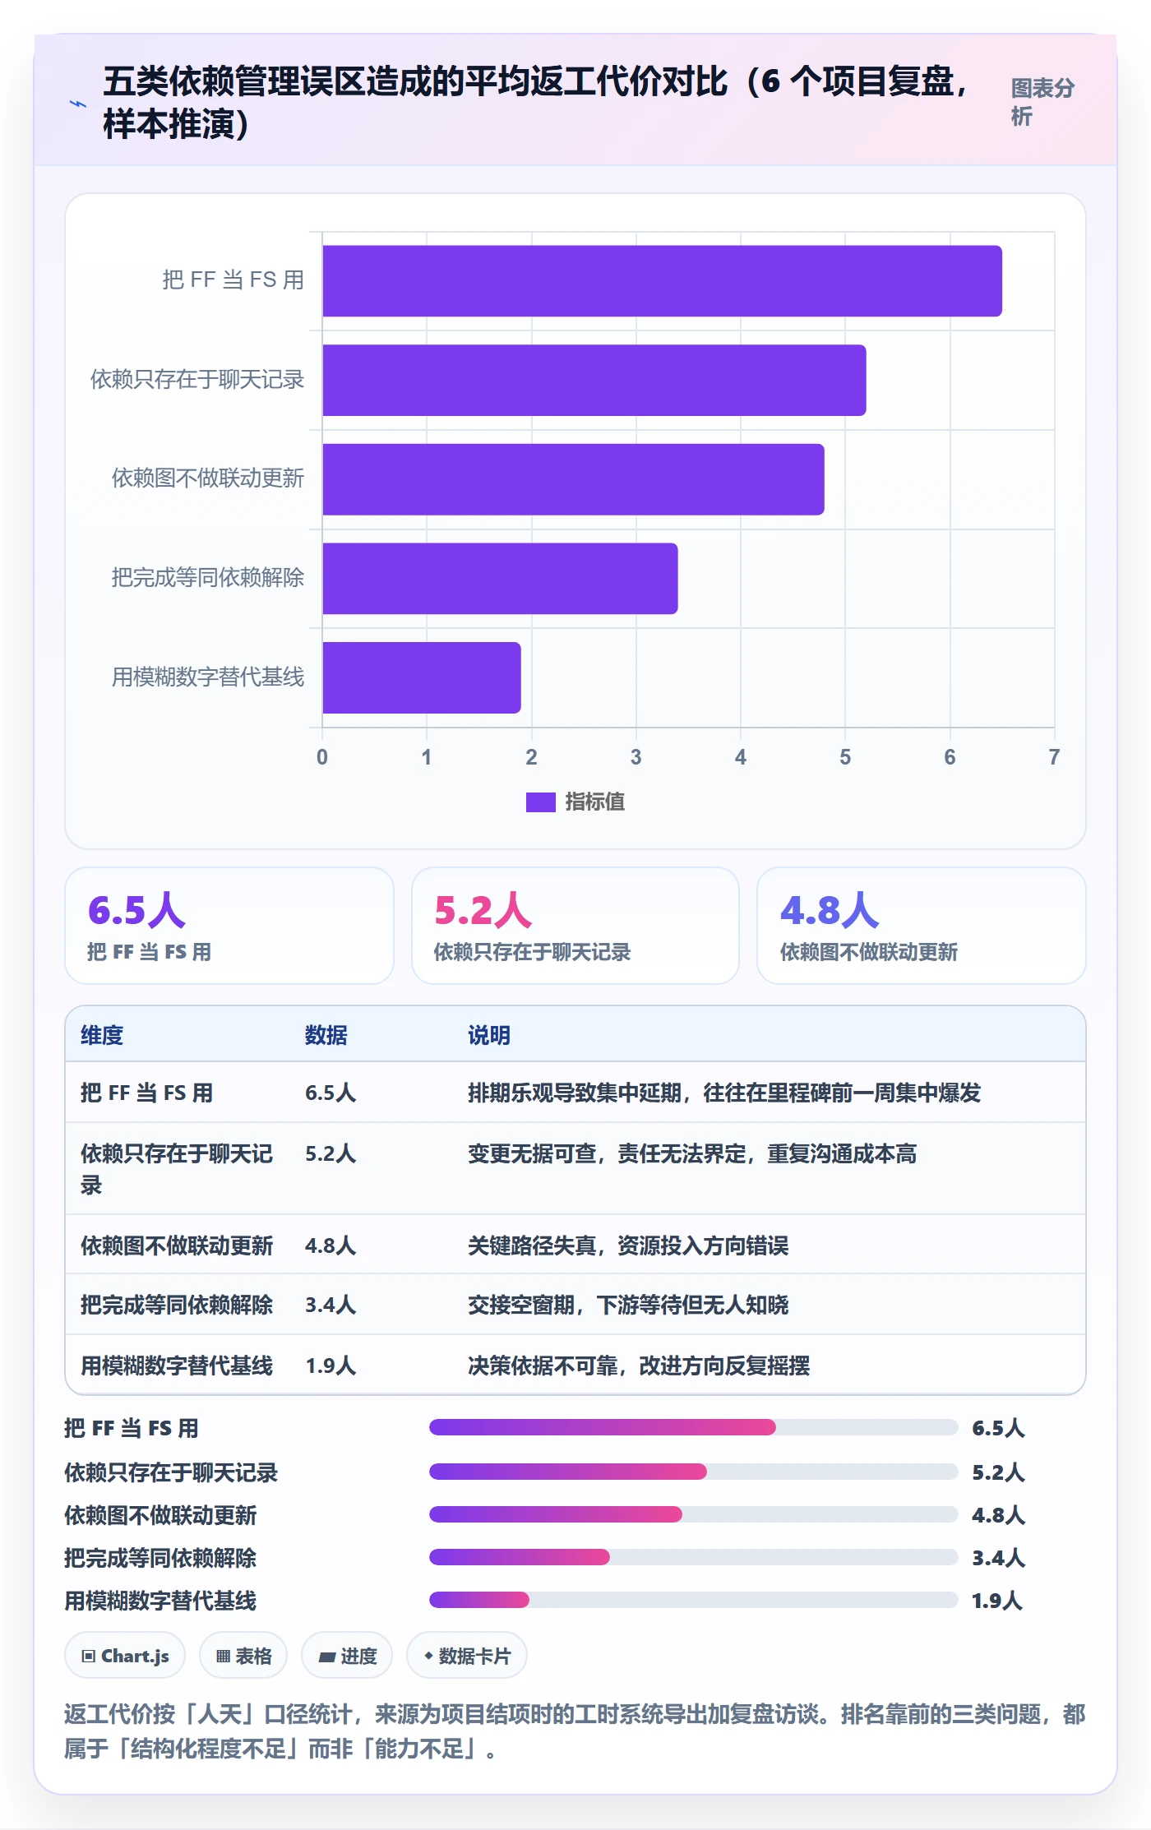Click the 3.4人 table cell

331,1305
